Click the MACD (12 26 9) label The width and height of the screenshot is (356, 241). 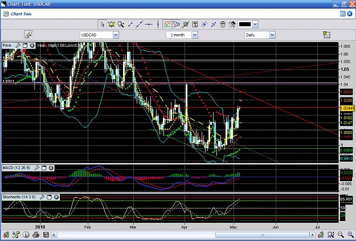[x=17, y=168]
